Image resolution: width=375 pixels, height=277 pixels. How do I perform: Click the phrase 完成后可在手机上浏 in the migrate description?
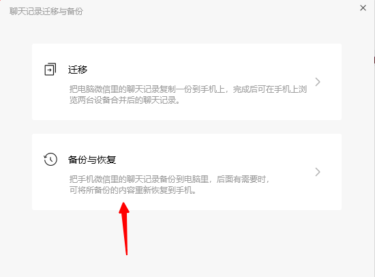tap(270, 89)
